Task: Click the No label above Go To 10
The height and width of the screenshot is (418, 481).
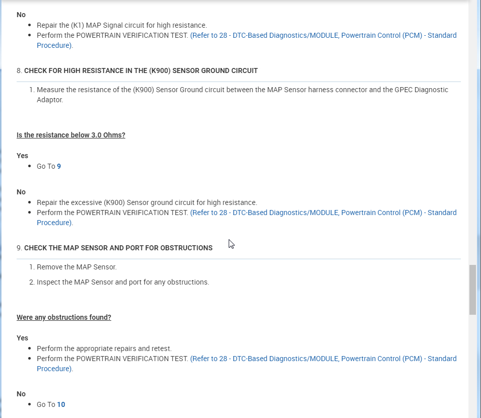Action: click(21, 394)
